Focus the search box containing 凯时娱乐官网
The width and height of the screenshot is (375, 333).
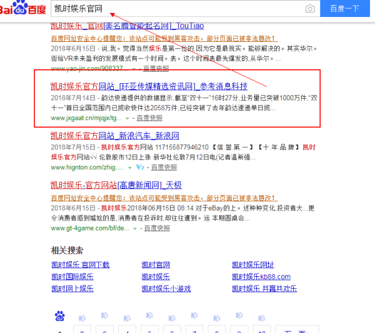tap(186, 9)
